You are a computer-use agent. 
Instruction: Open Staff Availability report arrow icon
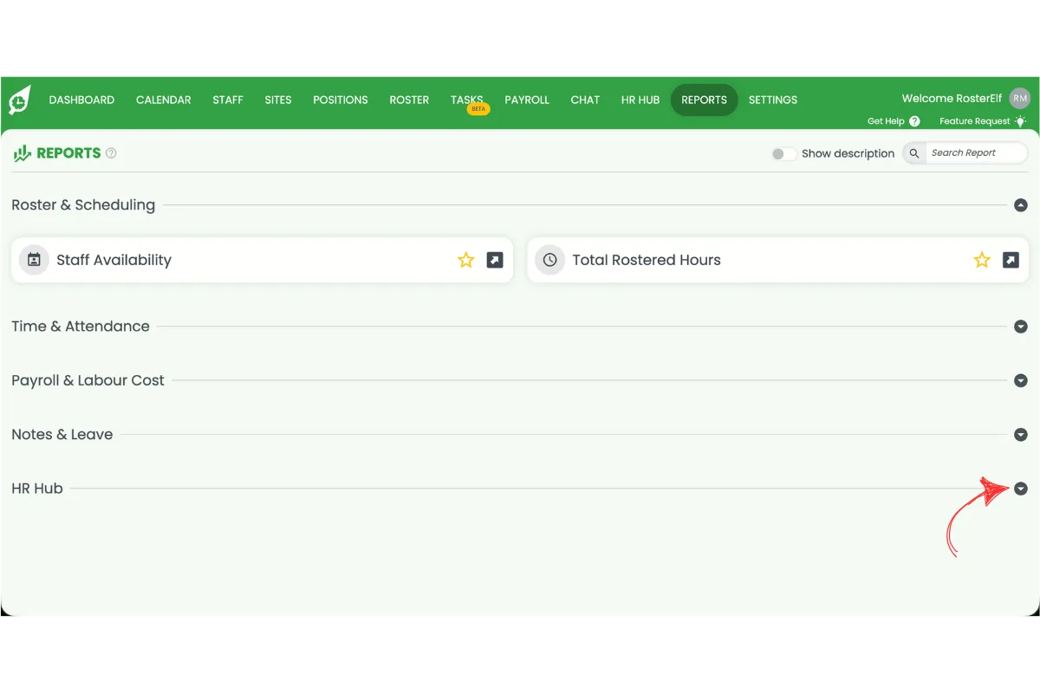495,260
